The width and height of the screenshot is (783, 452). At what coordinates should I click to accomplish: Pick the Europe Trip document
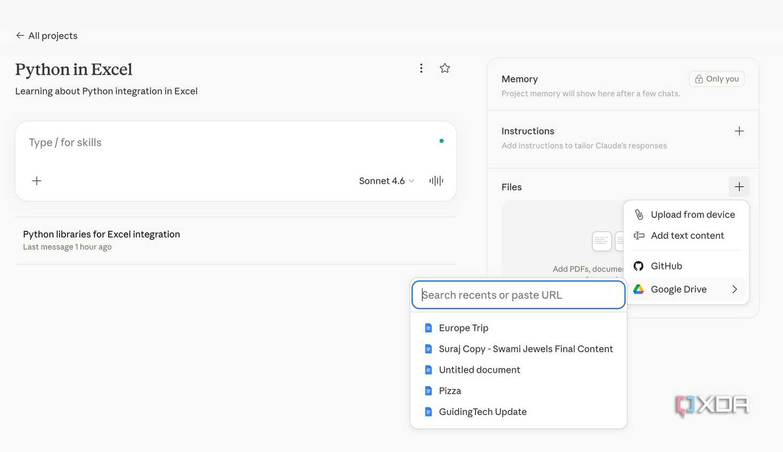pos(518,328)
